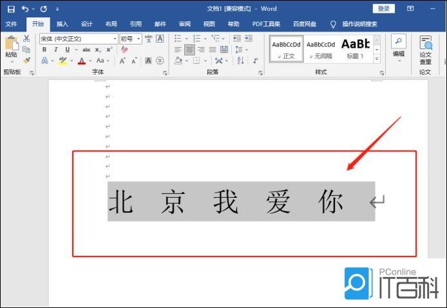447x308 pixels.
Task: Open the 文件 menu tab
Action: pyautogui.click(x=11, y=24)
